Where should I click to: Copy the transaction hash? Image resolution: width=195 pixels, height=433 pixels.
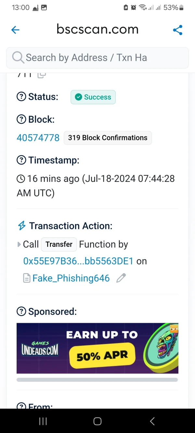pyautogui.click(x=42, y=75)
